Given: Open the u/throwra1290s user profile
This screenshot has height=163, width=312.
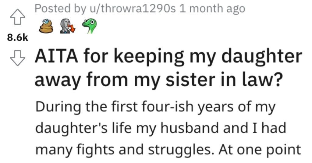Looking at the screenshot, I should 133,9.
